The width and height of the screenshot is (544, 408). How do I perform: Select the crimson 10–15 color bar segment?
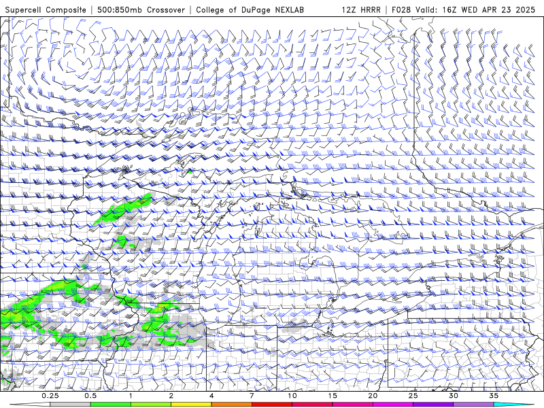click(312, 405)
